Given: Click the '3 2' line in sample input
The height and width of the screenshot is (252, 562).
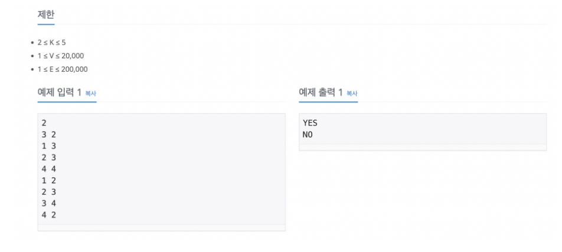Looking at the screenshot, I should 49,135.
